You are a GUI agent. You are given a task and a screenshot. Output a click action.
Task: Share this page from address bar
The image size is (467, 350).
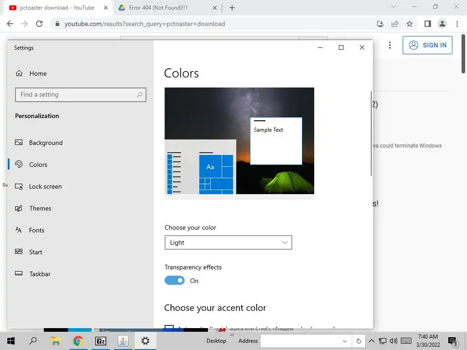(x=395, y=24)
